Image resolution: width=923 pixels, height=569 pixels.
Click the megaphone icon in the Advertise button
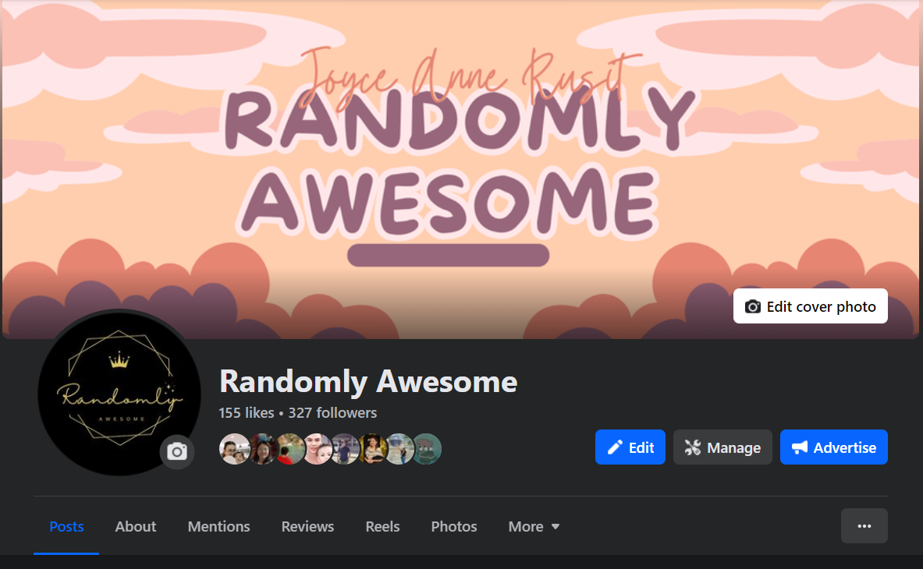(x=800, y=447)
